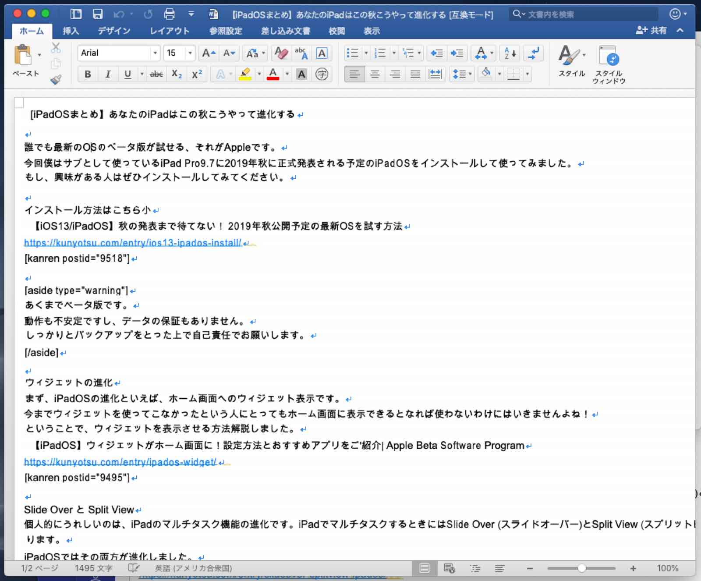Viewport: 701px width, 581px height.
Task: Open the font size dropdown arrow
Action: tap(190, 53)
